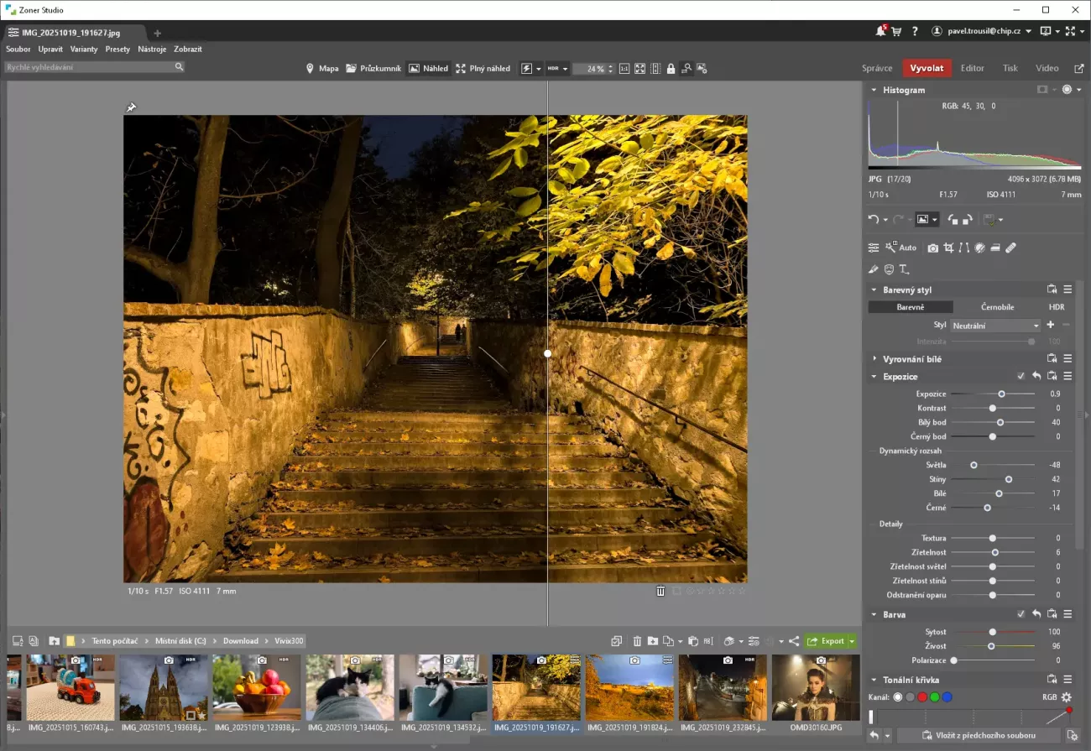Toggle the Expozice group checkbox
This screenshot has width=1091, height=751.
(1021, 377)
